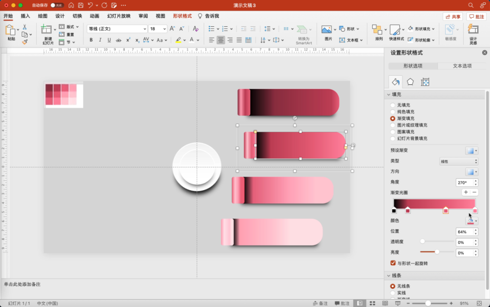The image size is (490, 307).
Task: Open search magnifier in title bar
Action: [x=470, y=5]
